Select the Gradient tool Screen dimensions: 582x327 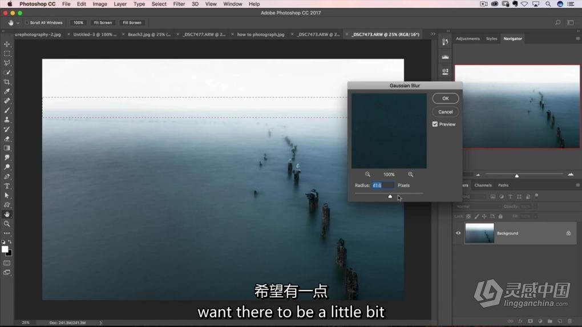coord(7,148)
